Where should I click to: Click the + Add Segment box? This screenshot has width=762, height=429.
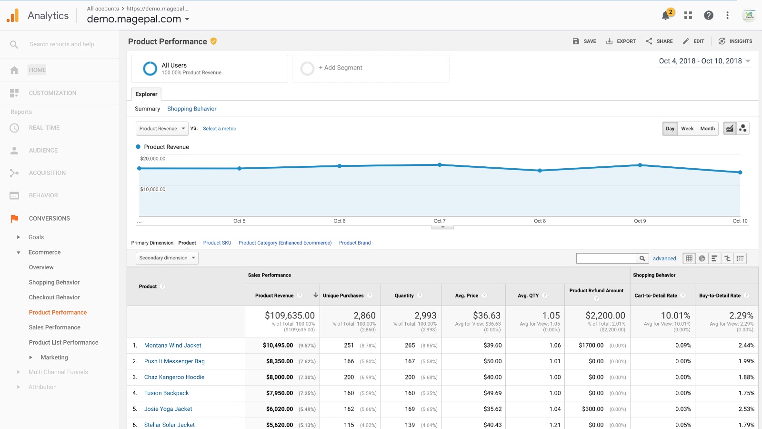tap(371, 69)
